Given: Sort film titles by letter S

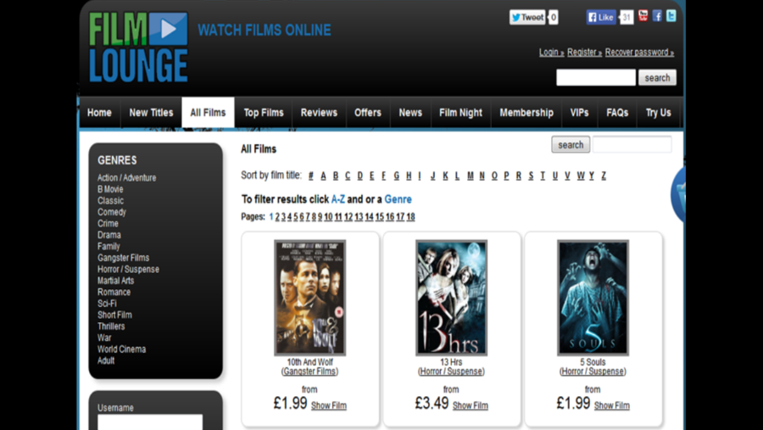Looking at the screenshot, I should tap(531, 176).
